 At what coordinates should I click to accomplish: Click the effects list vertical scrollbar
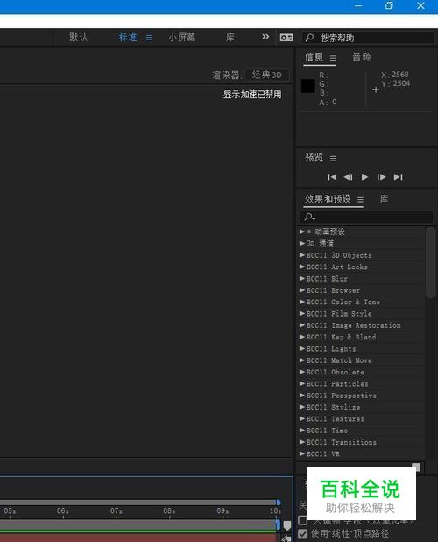tap(430, 263)
